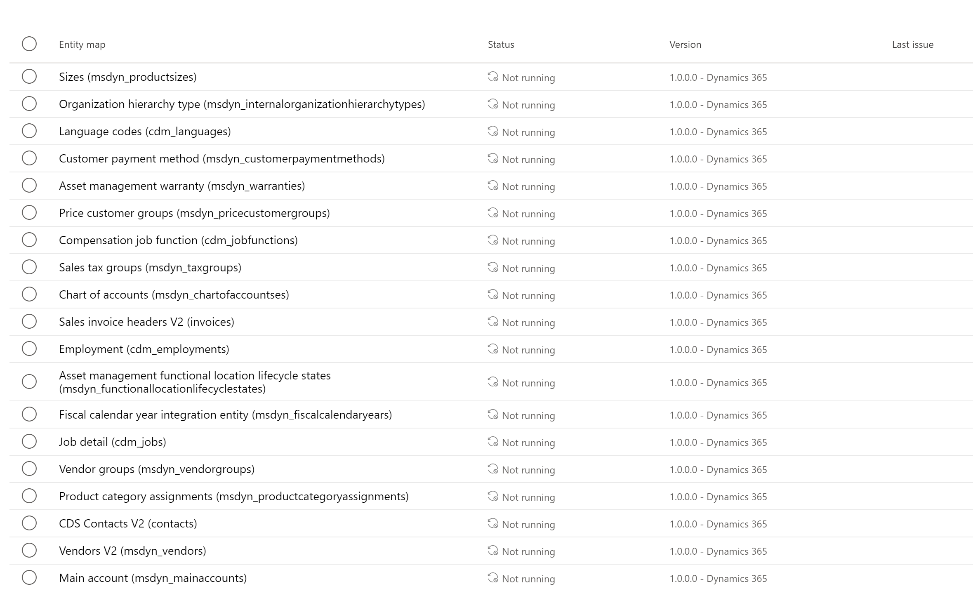This screenshot has width=973, height=591.
Task: Click the Version column header
Action: click(685, 45)
